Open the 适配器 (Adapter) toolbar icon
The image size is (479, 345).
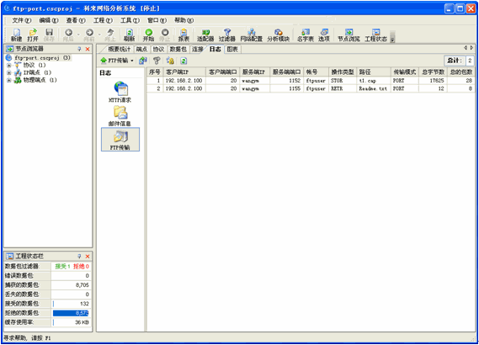pyautogui.click(x=205, y=35)
